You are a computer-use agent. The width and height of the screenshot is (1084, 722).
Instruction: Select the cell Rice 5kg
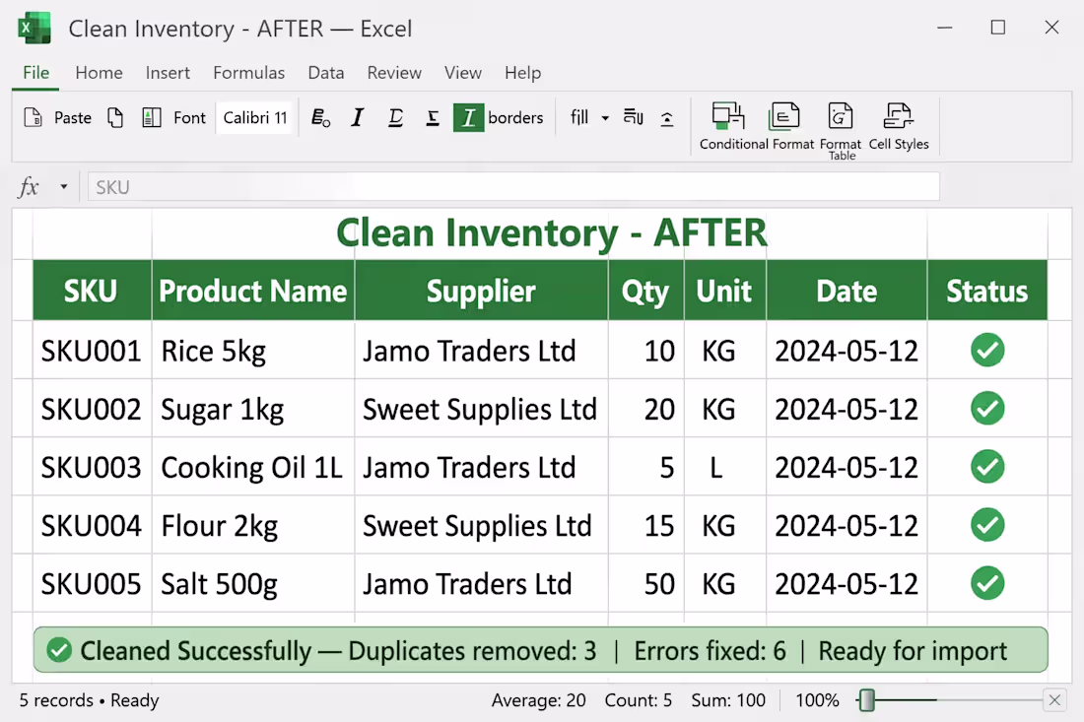click(x=253, y=350)
